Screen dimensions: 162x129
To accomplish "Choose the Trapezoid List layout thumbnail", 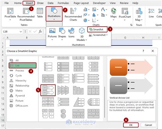I will point(63,90).
